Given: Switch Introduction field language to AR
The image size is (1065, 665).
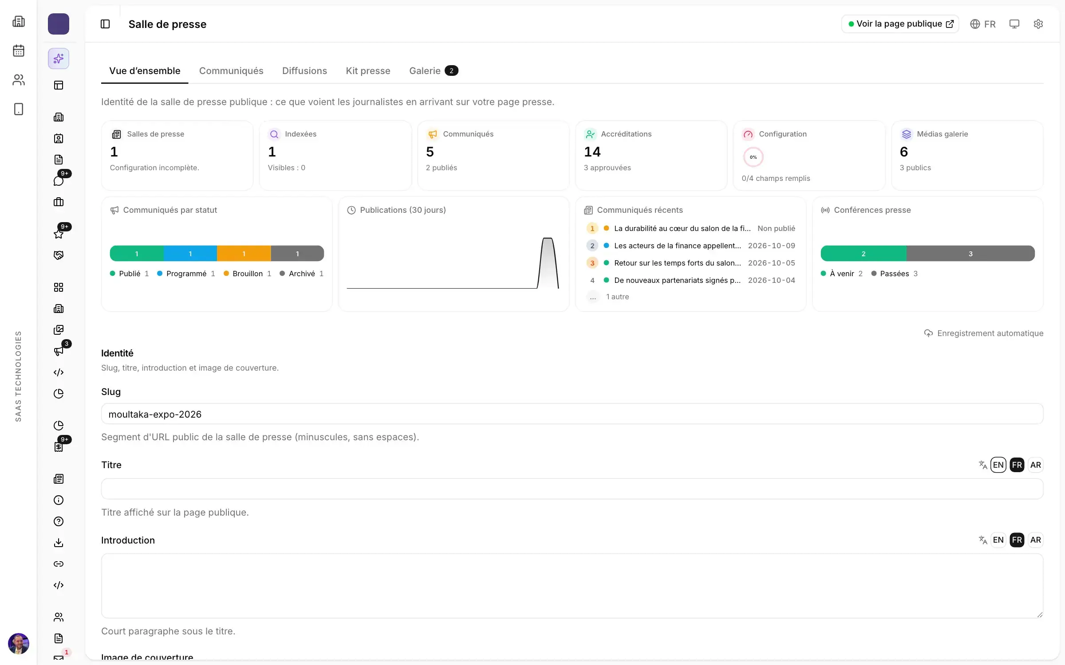Looking at the screenshot, I should pyautogui.click(x=1036, y=540).
